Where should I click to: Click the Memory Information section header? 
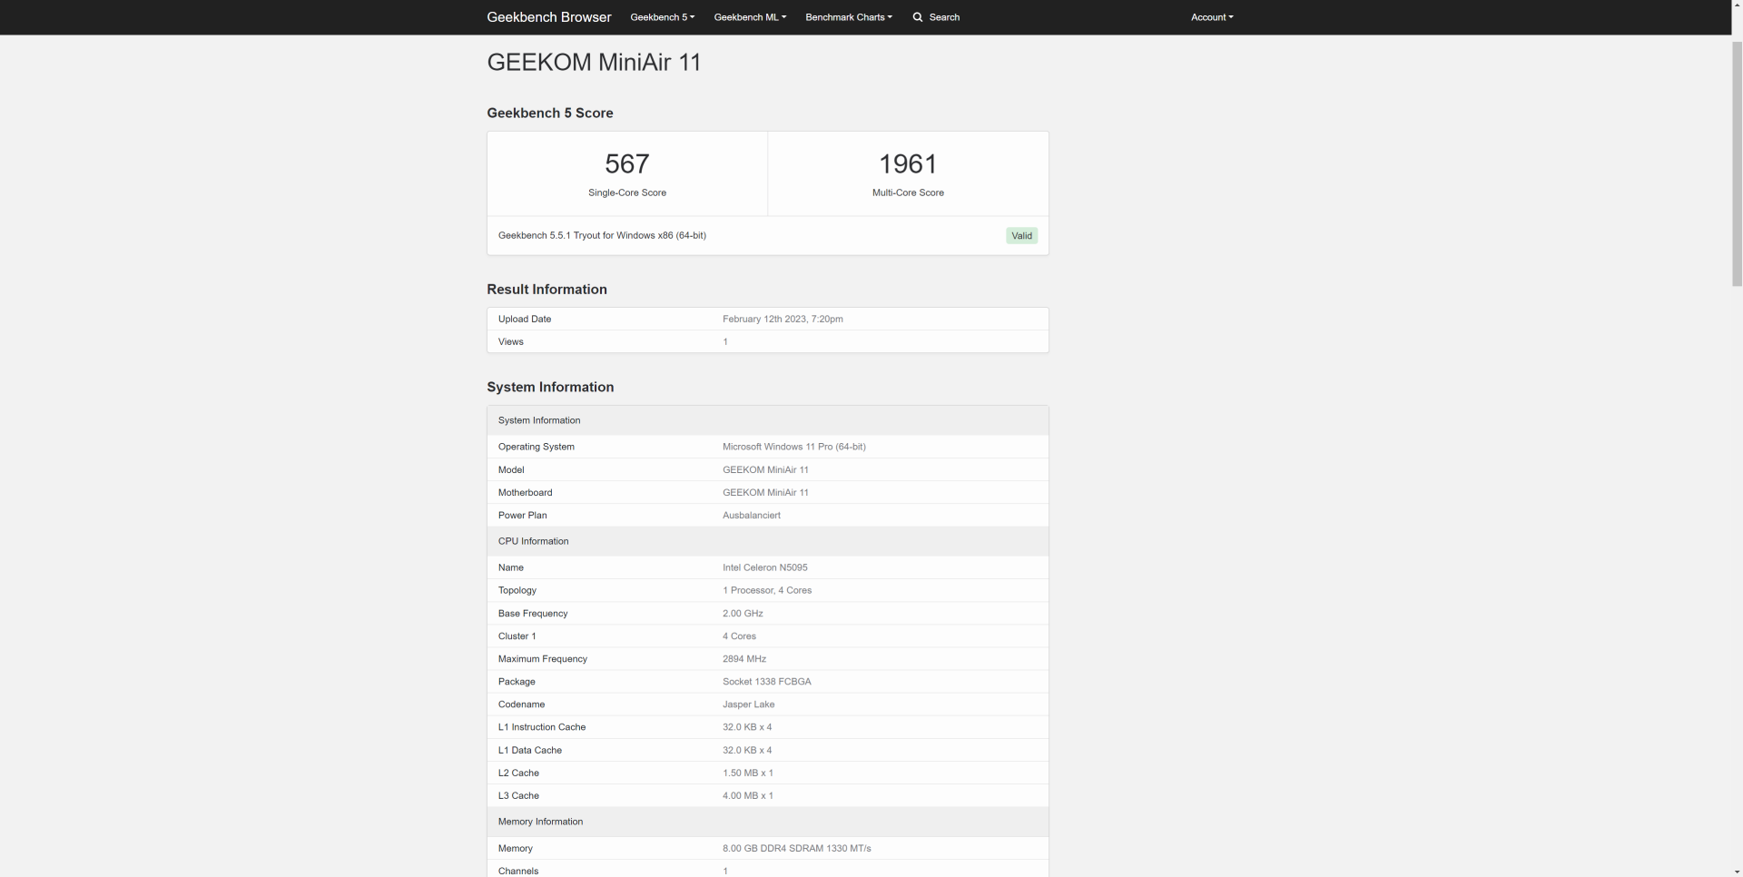pos(768,822)
